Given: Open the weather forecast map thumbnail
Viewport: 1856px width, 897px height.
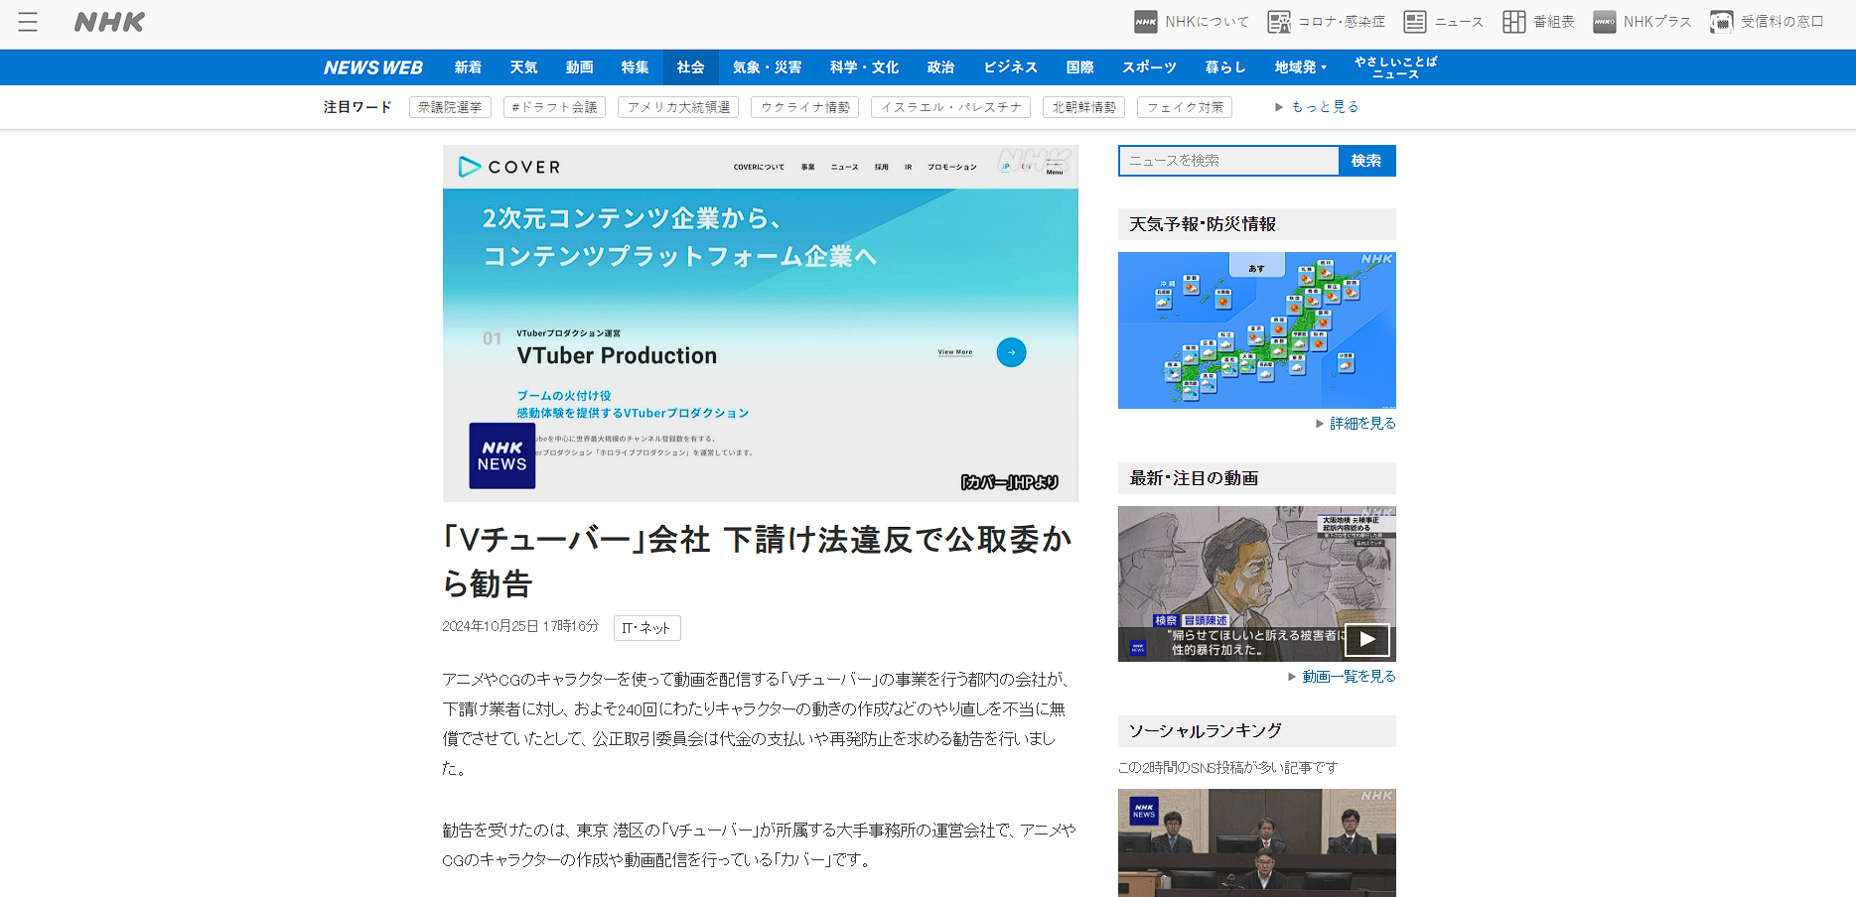Looking at the screenshot, I should (1257, 330).
